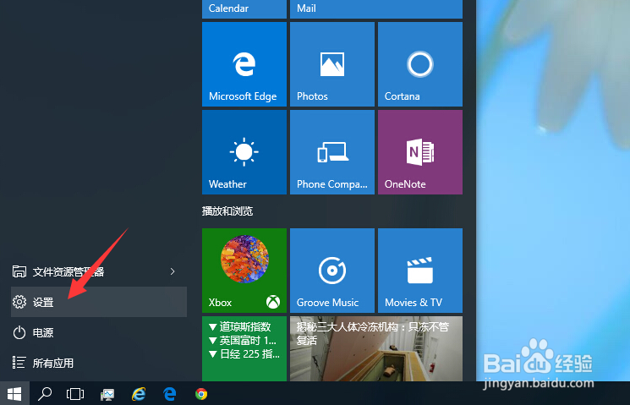
Task: Open the Mail tile
Action: 376,8
